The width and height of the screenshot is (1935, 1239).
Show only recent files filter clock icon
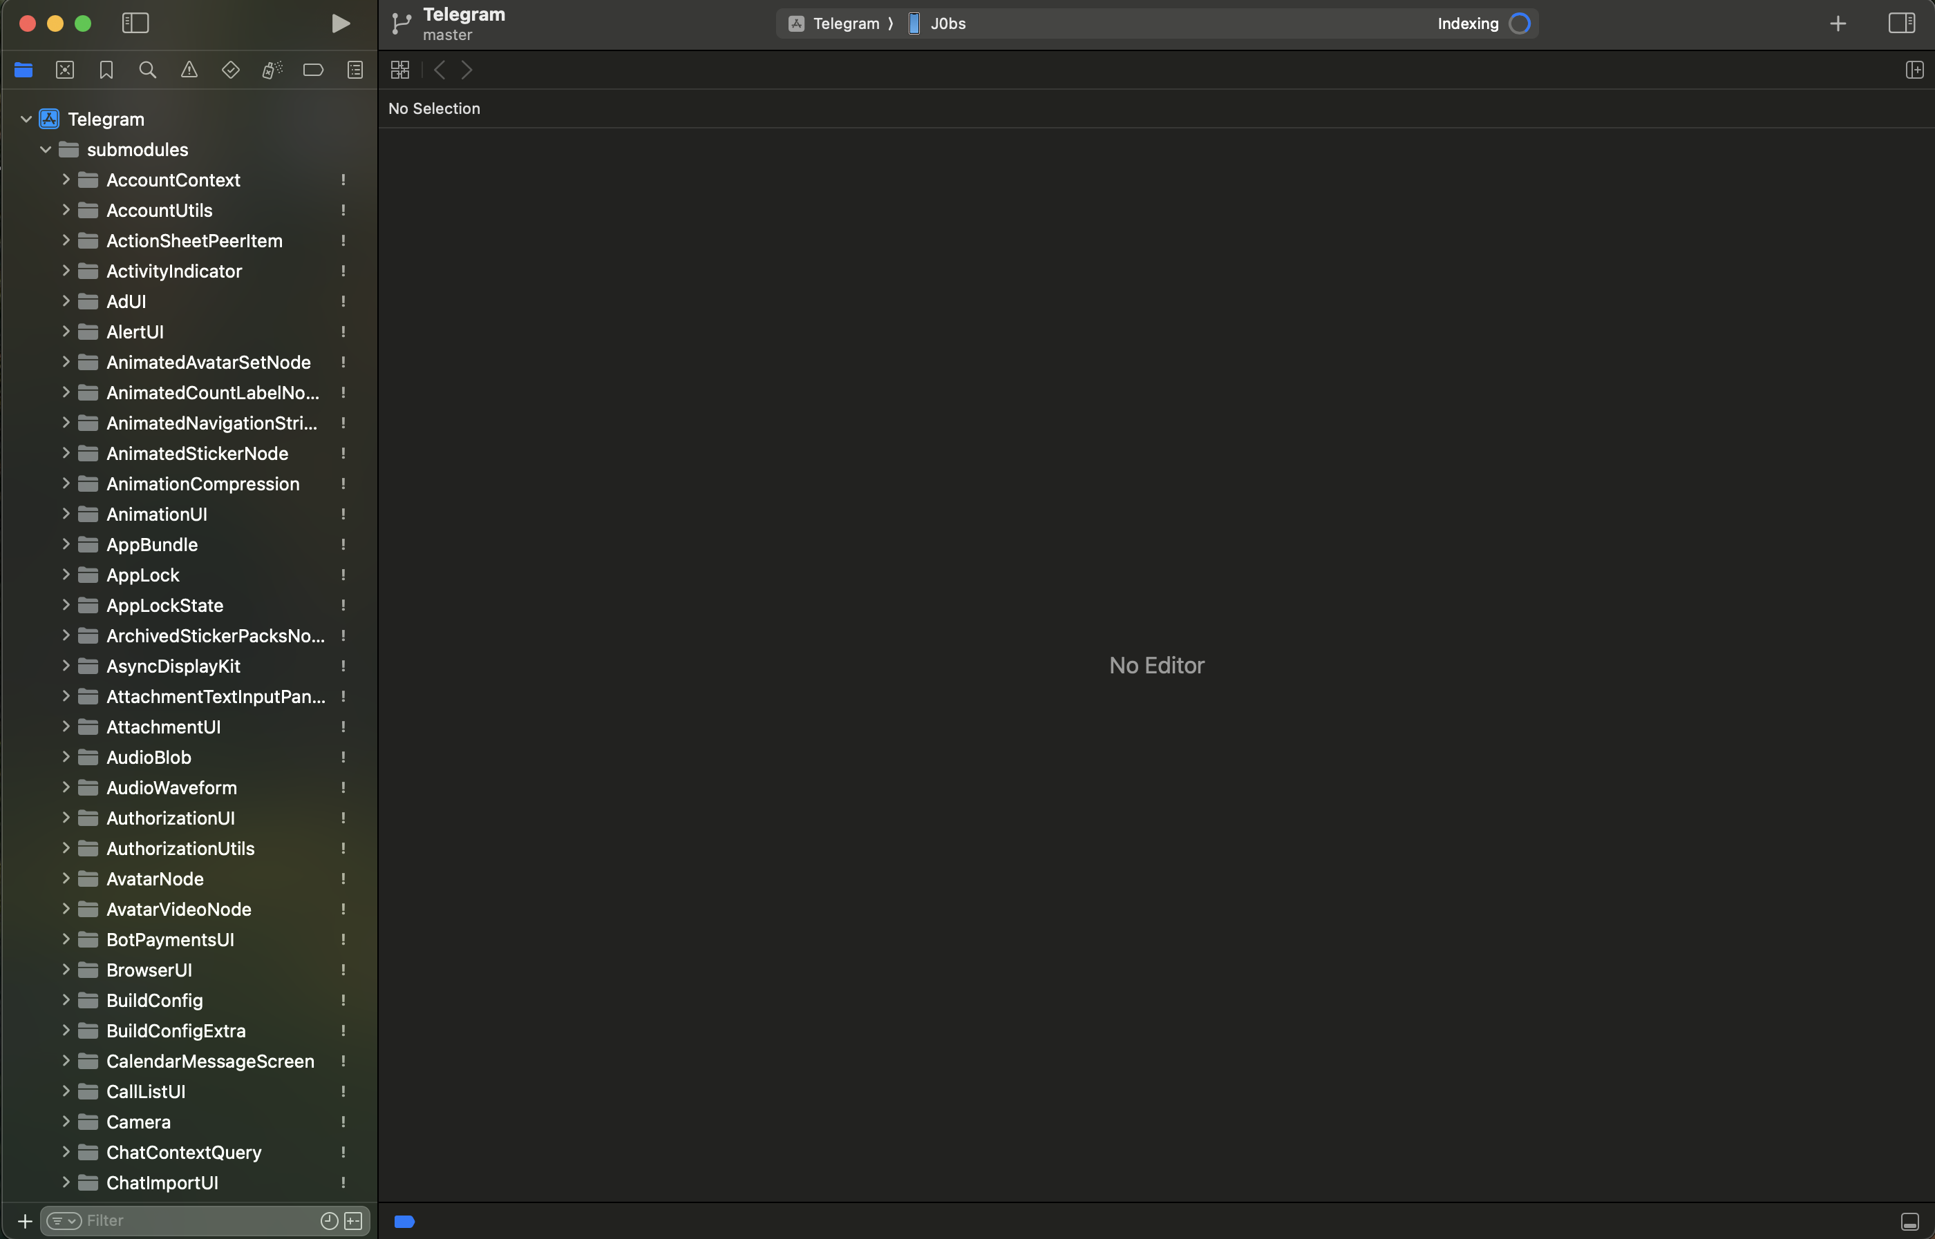point(329,1220)
